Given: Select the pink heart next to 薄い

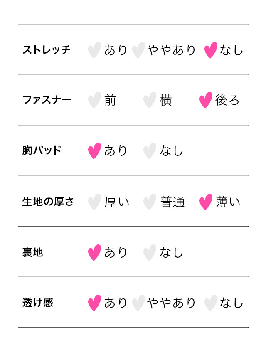Looking at the screenshot, I should 206,202.
